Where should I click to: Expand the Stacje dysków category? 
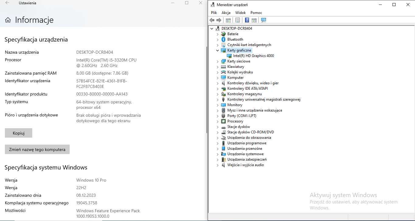click(x=217, y=127)
